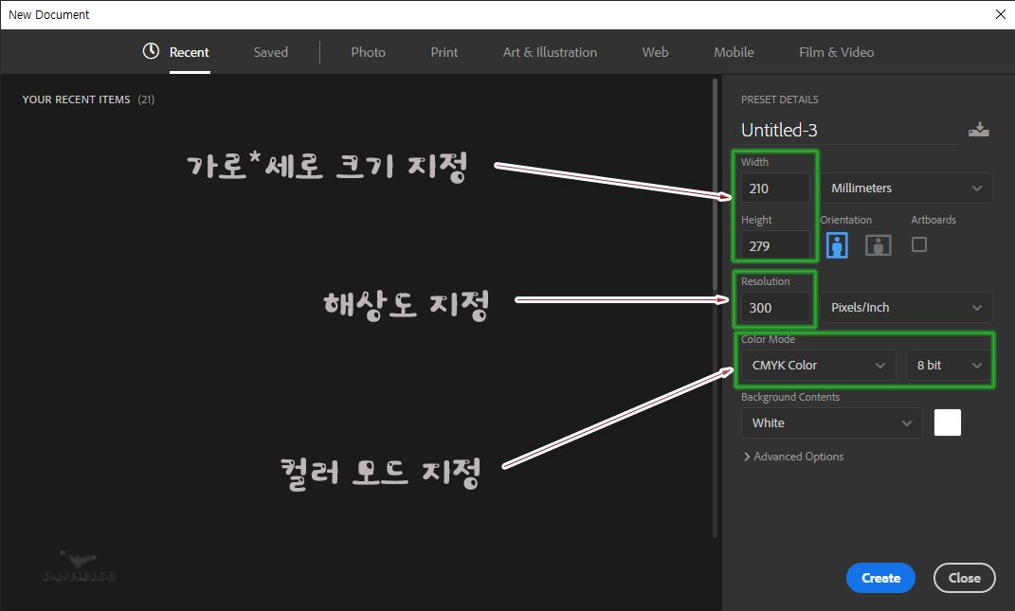Open the Mobile presets tab

(x=734, y=52)
